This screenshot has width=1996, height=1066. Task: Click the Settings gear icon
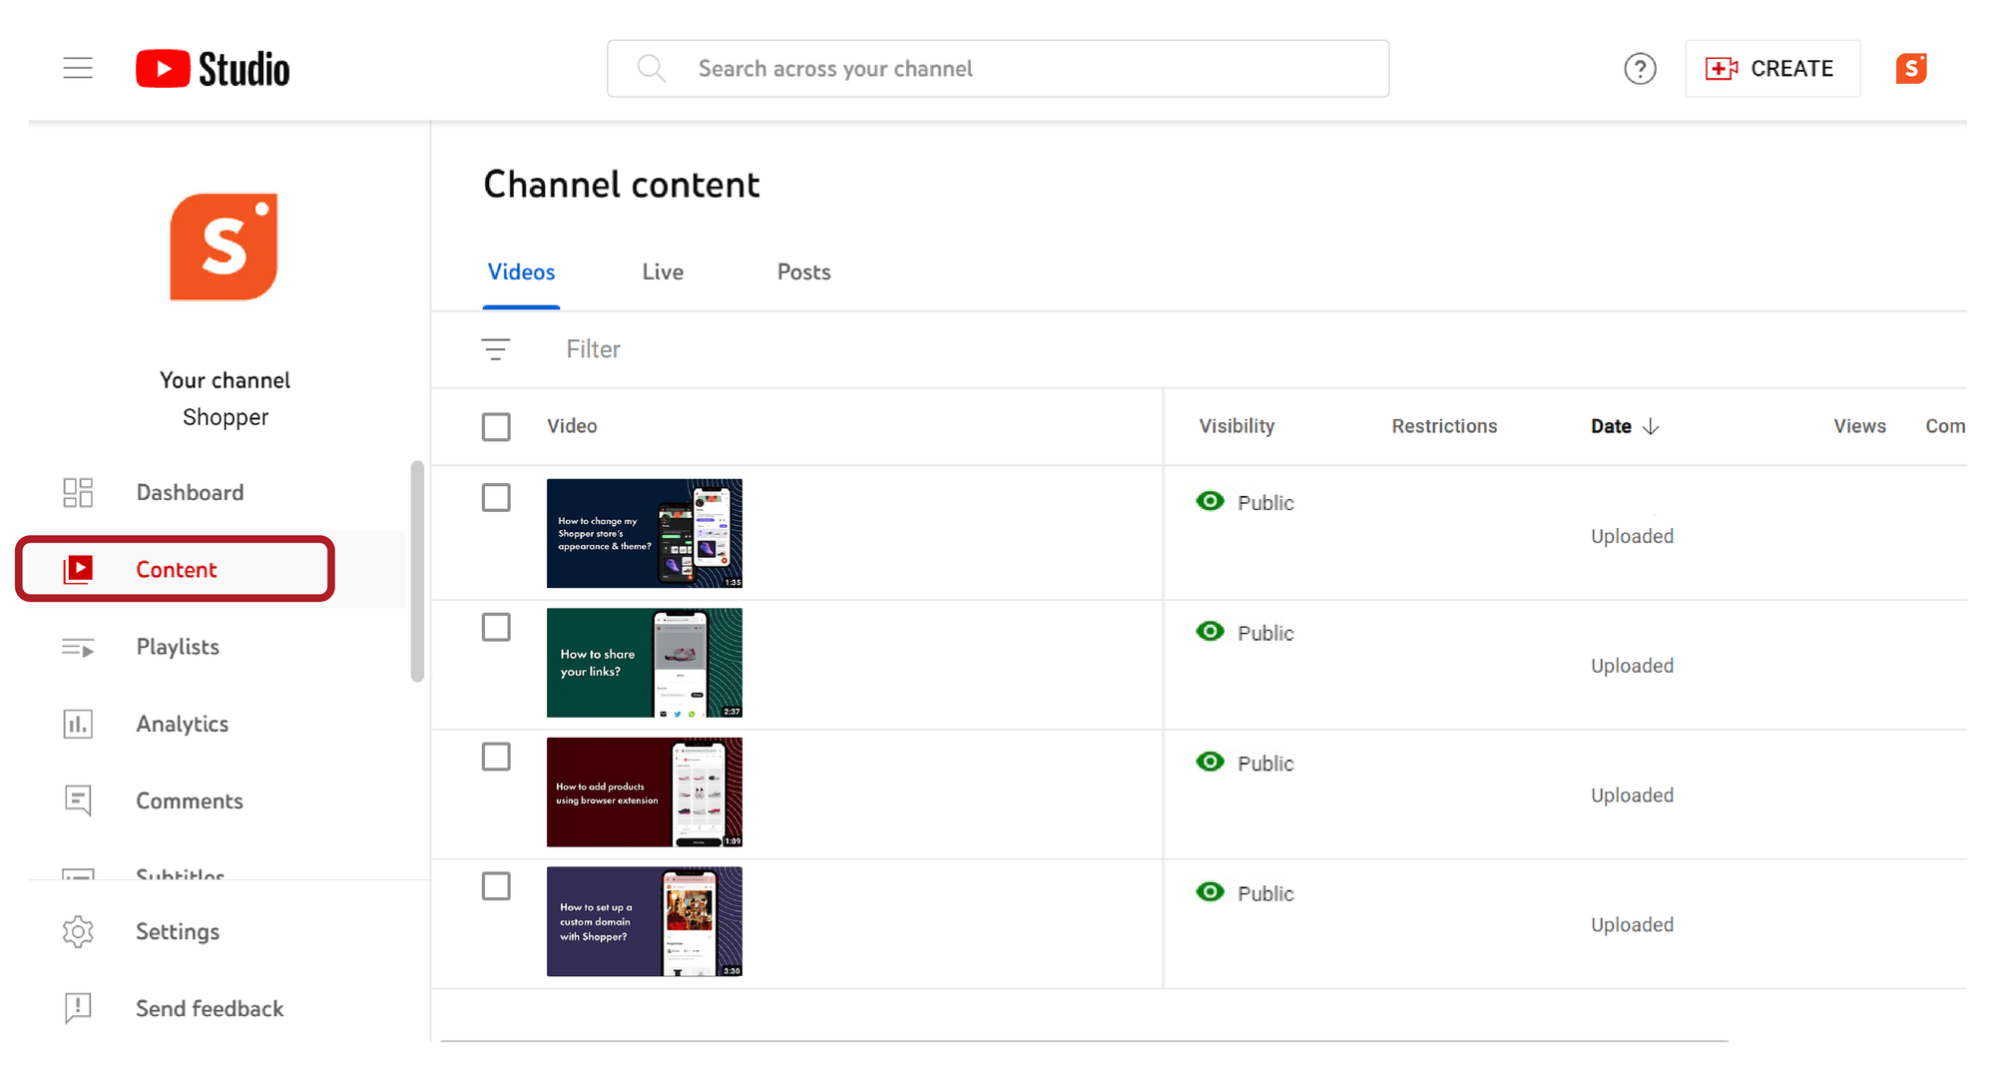(x=78, y=931)
